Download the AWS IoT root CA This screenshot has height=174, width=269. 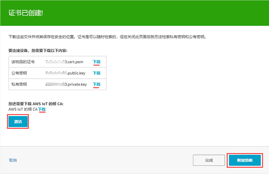42,109
